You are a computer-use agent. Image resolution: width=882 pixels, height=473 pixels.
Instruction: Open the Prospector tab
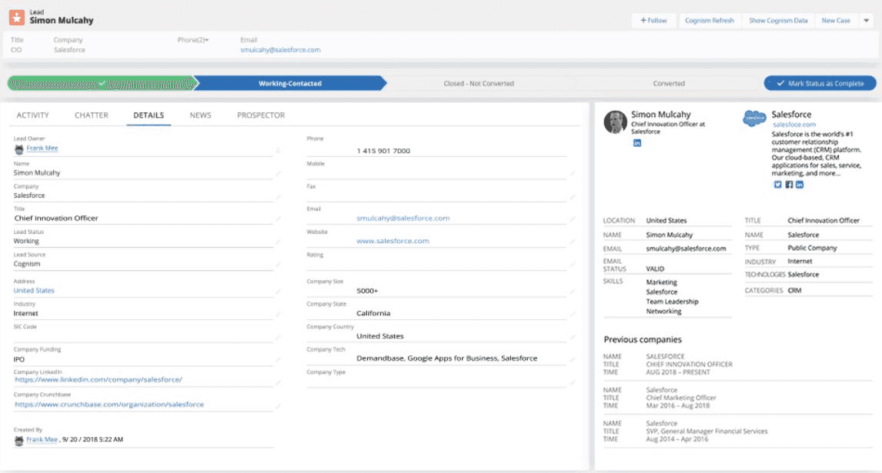pyautogui.click(x=261, y=115)
